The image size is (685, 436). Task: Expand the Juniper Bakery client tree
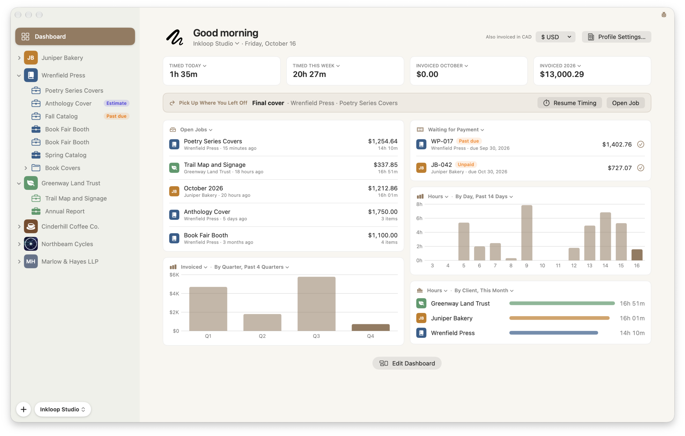coord(19,58)
